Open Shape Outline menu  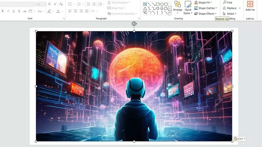coord(206,8)
